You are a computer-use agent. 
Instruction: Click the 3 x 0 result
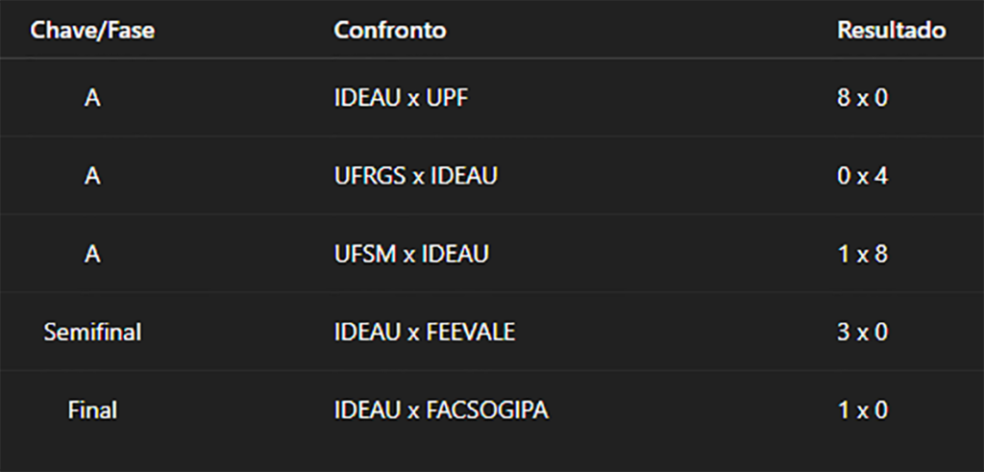pyautogui.click(x=862, y=332)
